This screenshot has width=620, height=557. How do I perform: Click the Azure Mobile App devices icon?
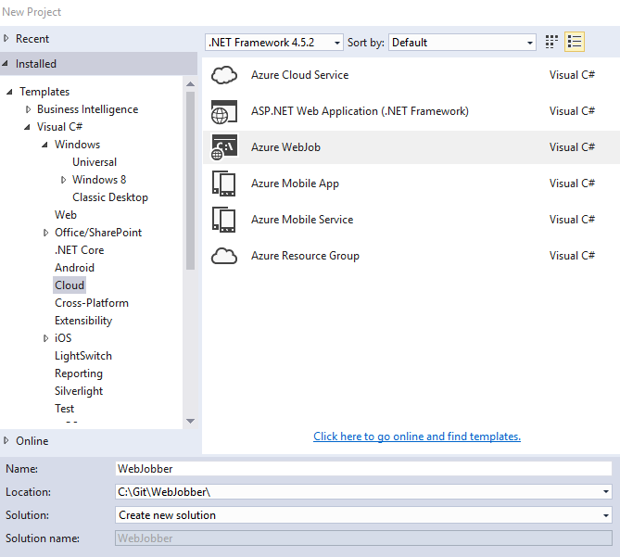[x=224, y=184]
